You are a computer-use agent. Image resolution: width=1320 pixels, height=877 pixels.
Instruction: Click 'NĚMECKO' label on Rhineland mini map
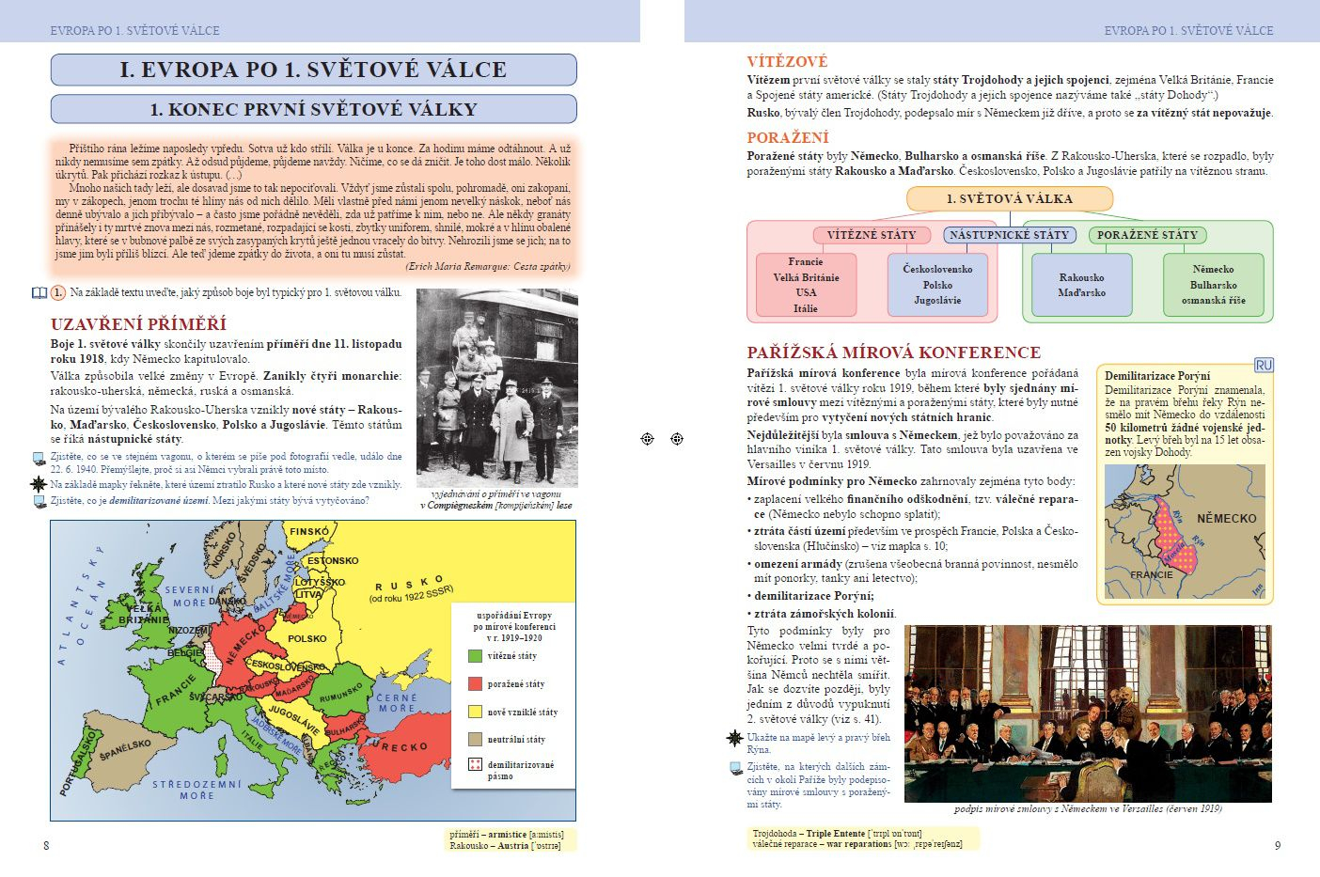tap(1226, 519)
